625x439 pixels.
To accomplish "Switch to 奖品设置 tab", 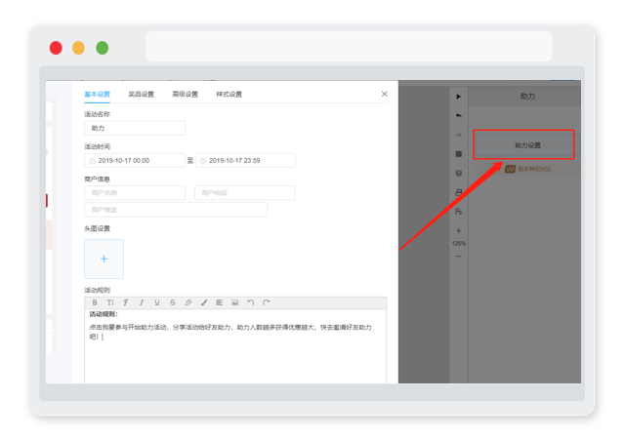I will point(141,95).
